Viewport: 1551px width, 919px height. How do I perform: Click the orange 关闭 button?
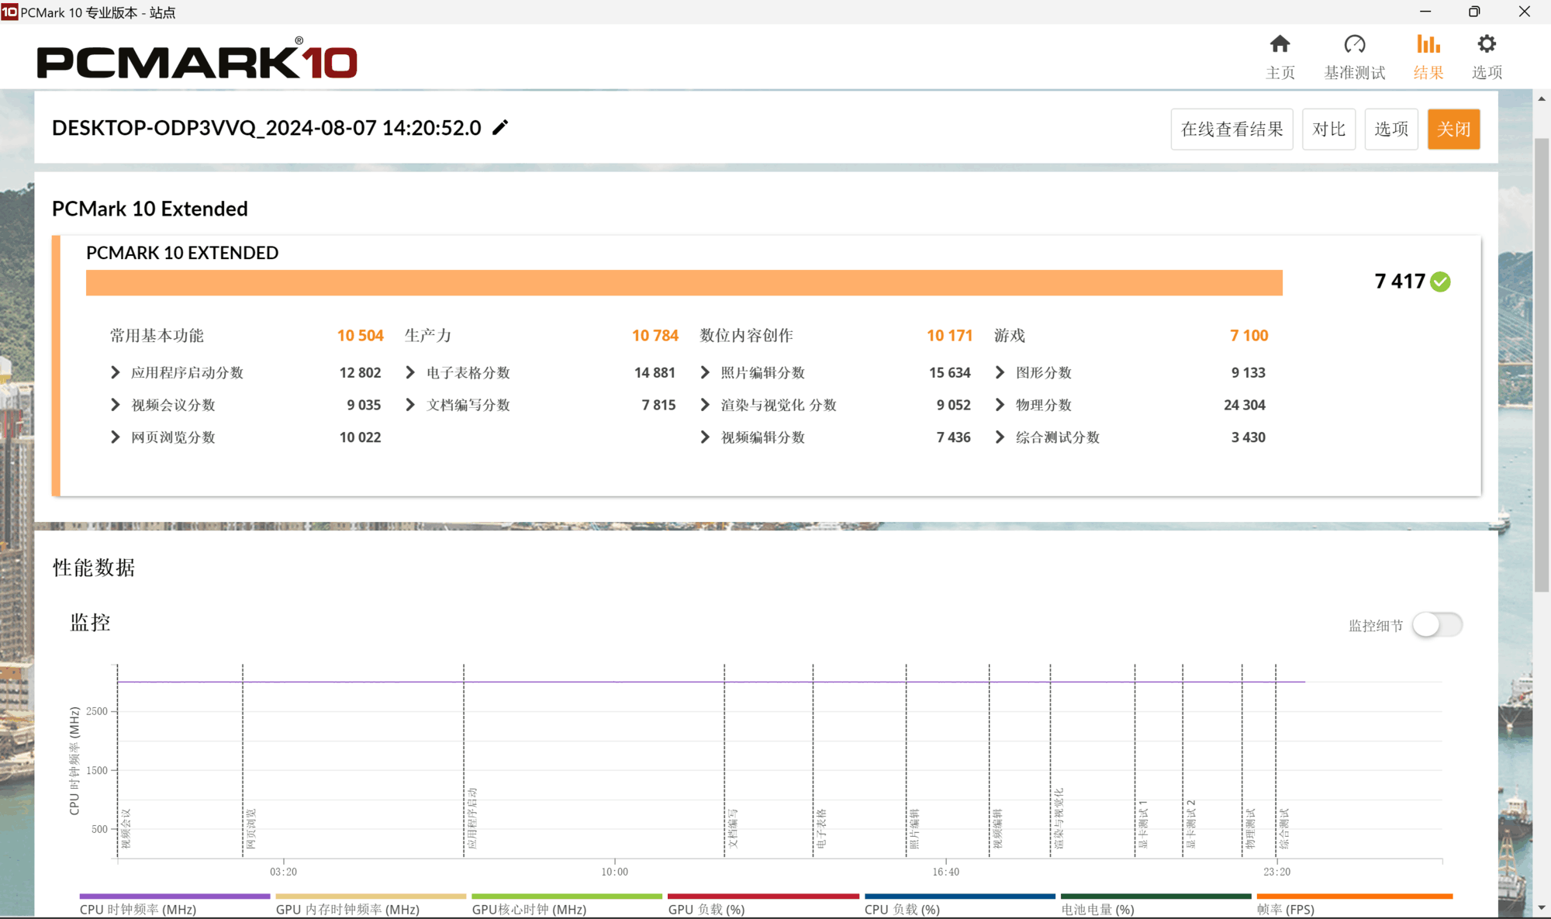click(x=1453, y=129)
